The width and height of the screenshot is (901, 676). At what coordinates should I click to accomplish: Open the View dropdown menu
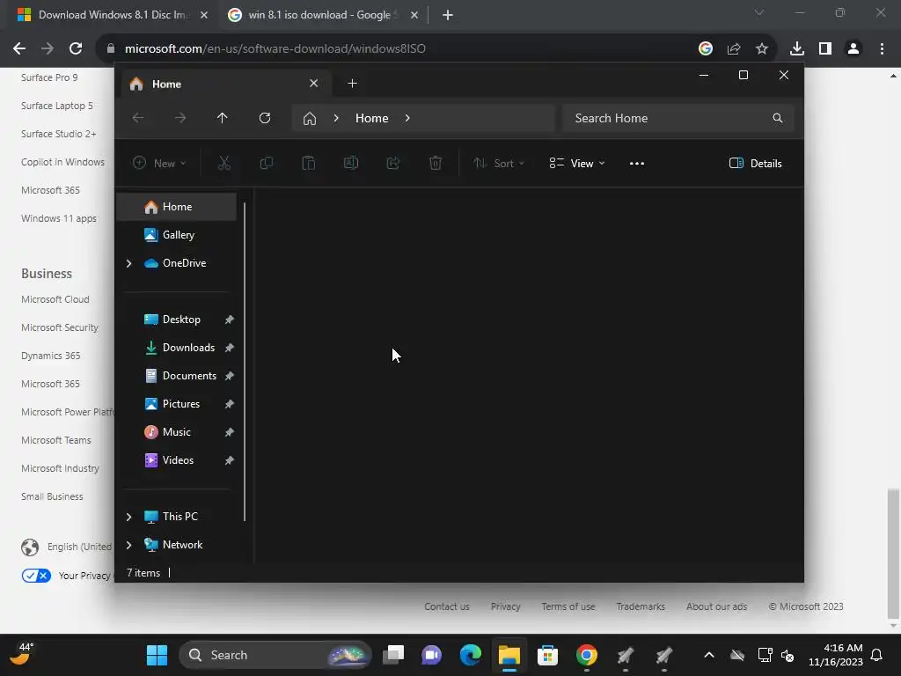click(577, 163)
